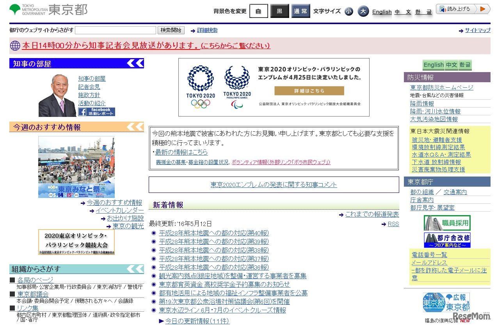The height and width of the screenshot is (325, 496).
Task: Expand 今日の更新情報(11件)
Action: pos(197,321)
